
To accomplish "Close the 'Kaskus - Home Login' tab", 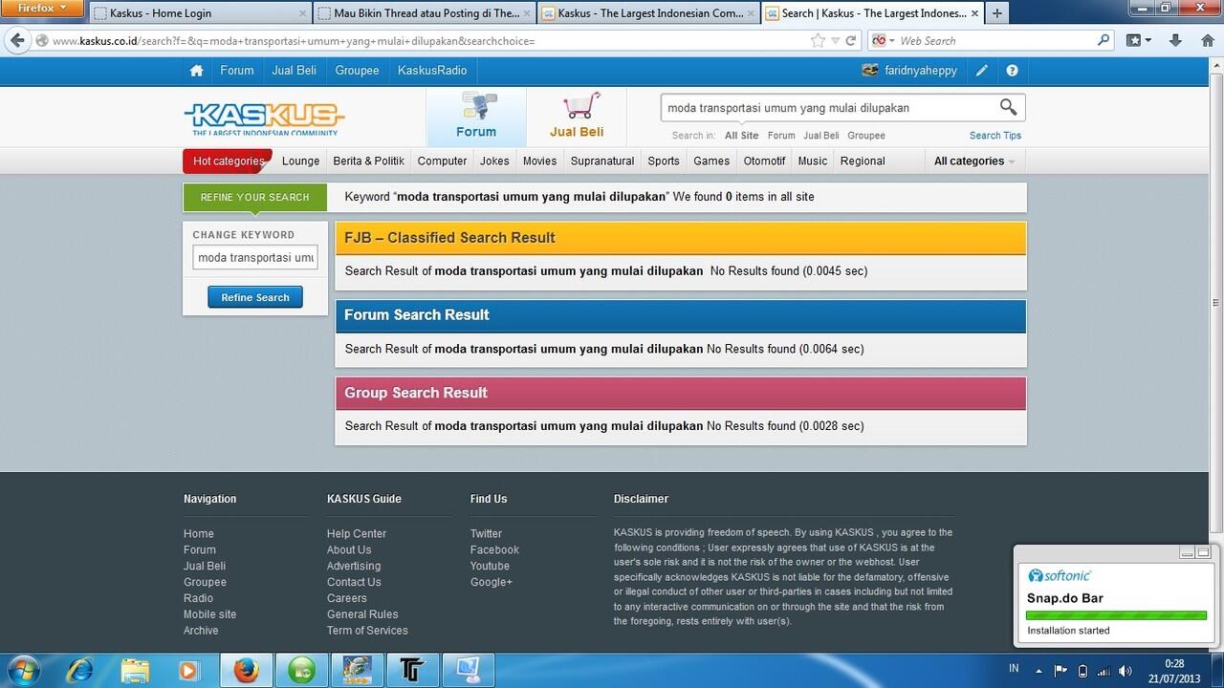I will point(303,13).
